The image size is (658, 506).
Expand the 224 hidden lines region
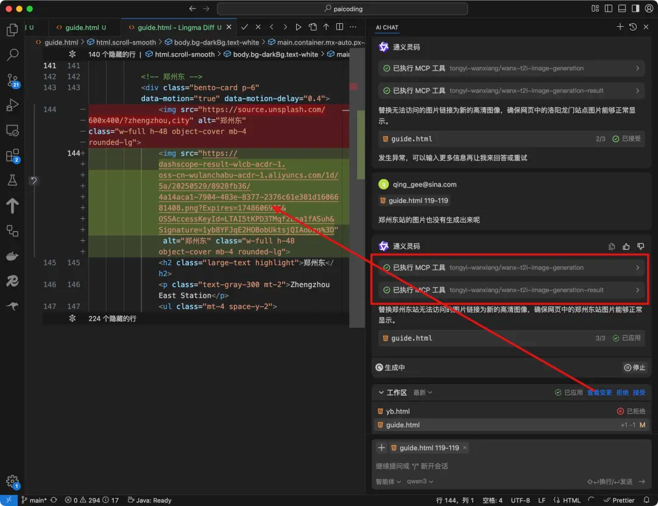72,319
